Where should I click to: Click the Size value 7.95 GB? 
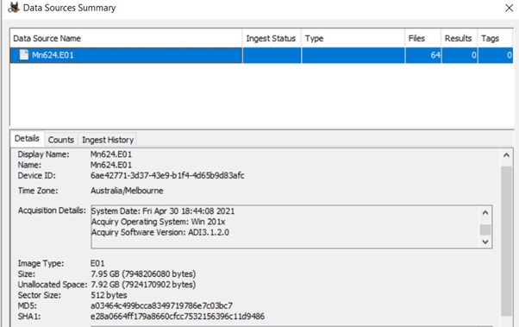click(143, 274)
